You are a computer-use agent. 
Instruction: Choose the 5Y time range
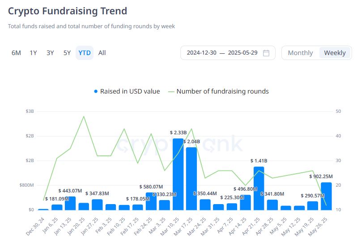point(67,53)
